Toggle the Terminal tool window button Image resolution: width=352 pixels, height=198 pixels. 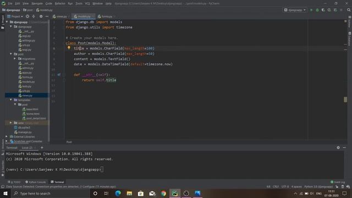(57, 182)
